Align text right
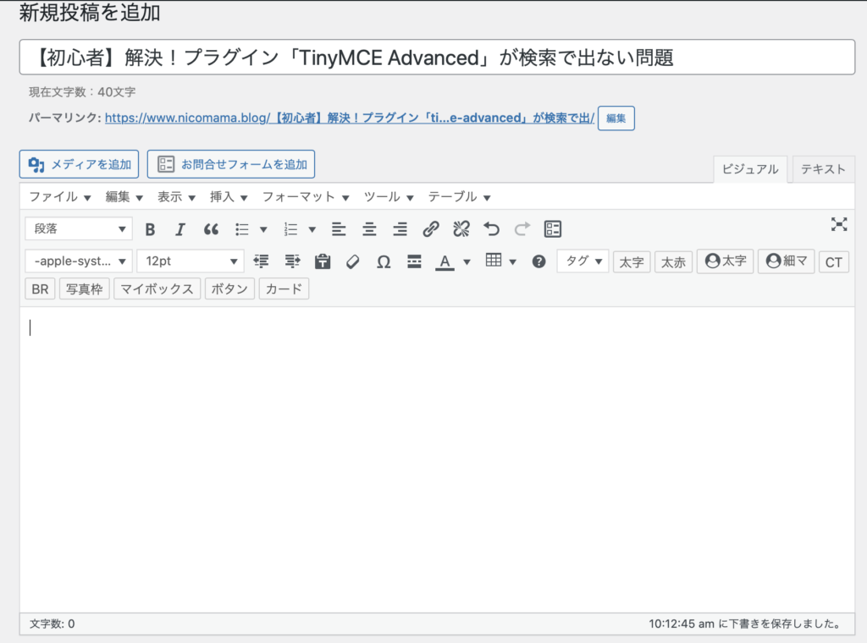Screen dimensions: 867x643 click(400, 229)
